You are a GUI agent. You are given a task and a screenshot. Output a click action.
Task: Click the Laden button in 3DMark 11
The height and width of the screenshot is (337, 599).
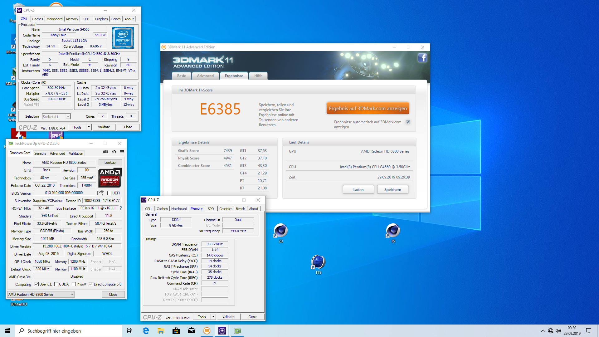(358, 189)
